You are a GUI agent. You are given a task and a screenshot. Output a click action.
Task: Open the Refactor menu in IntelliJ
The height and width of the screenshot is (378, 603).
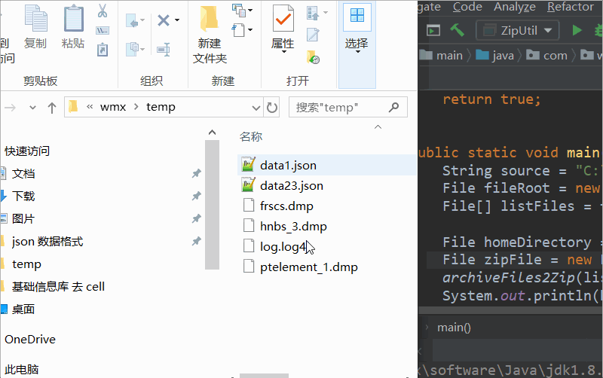(571, 7)
